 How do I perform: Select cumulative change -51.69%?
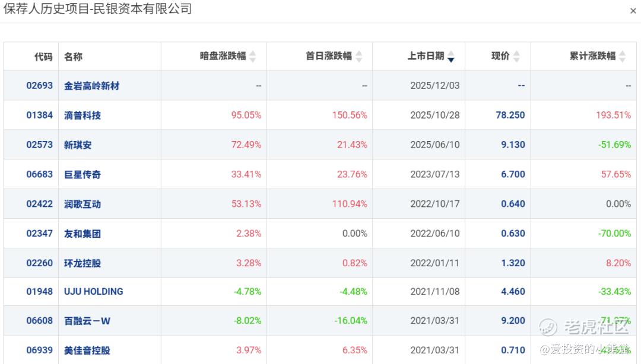pos(614,145)
